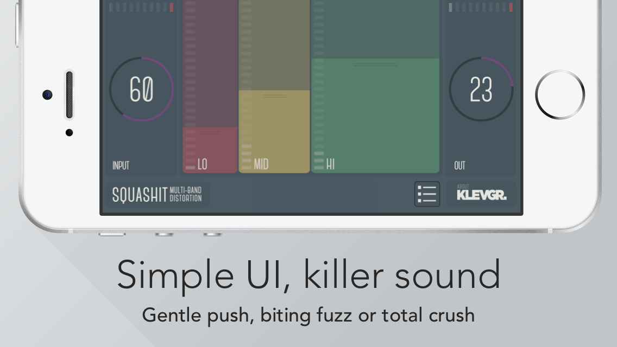Click the "Simple UI, killer sound" headline
617x347 pixels.
pyautogui.click(x=308, y=275)
